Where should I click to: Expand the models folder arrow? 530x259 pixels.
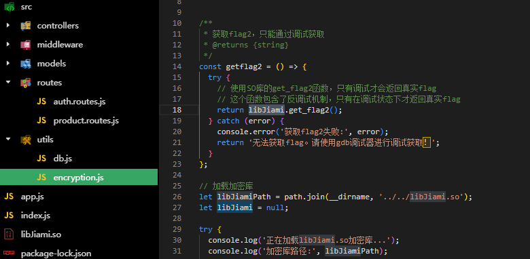[x=8, y=64]
